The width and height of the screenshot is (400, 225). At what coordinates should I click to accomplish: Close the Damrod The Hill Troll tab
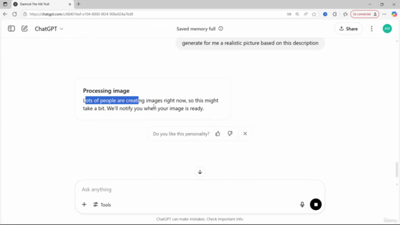pyautogui.click(x=69, y=4)
